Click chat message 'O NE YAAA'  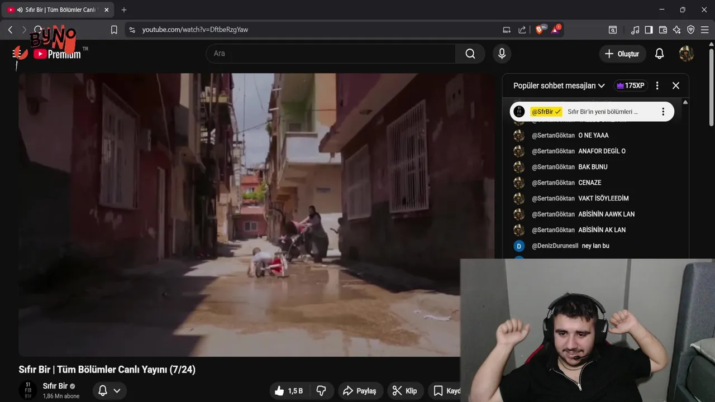click(593, 135)
